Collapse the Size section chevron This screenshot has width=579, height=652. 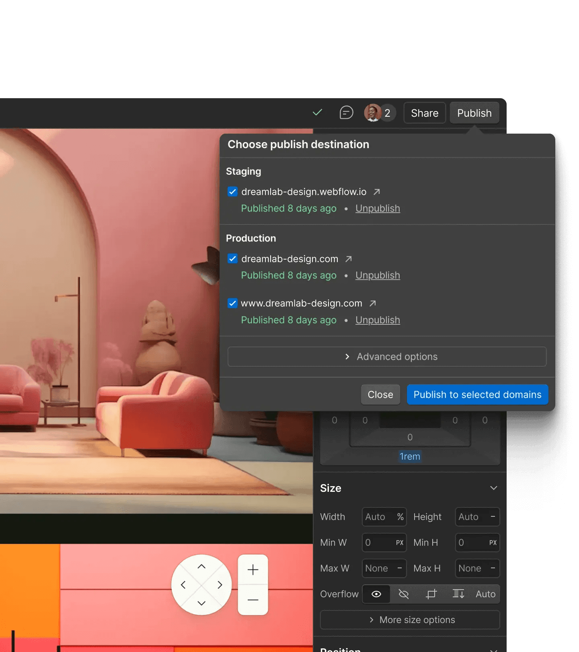click(494, 488)
